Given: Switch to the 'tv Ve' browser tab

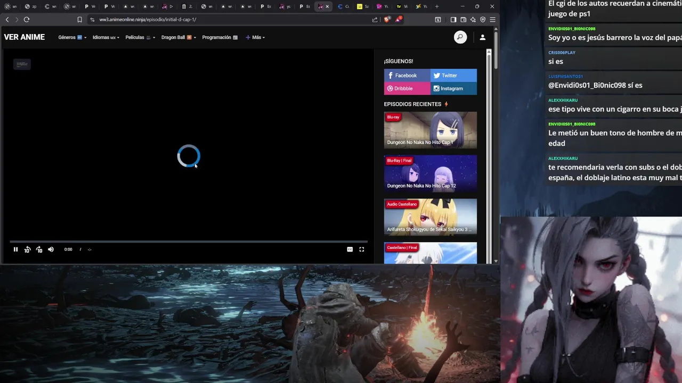Looking at the screenshot, I should 402,6.
